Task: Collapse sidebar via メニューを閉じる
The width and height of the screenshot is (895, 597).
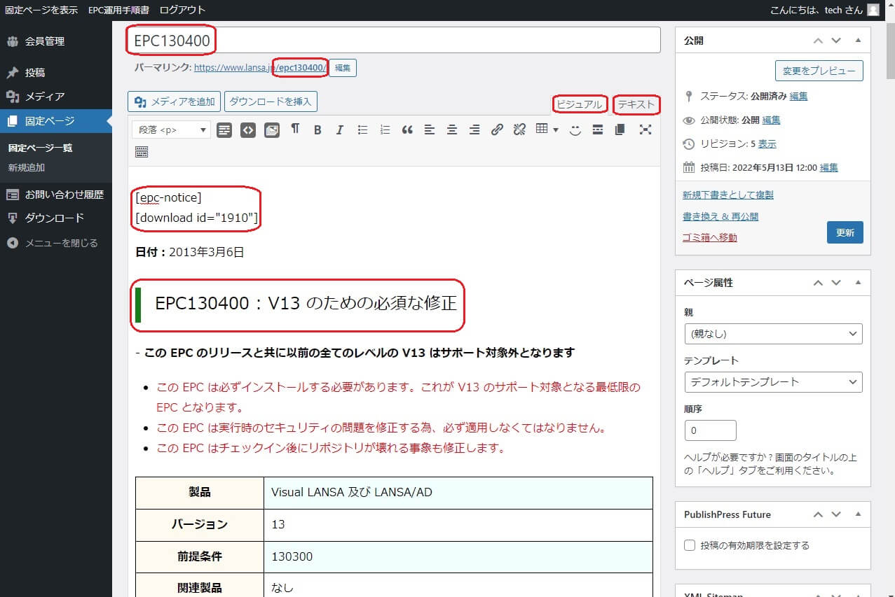Action: [56, 243]
